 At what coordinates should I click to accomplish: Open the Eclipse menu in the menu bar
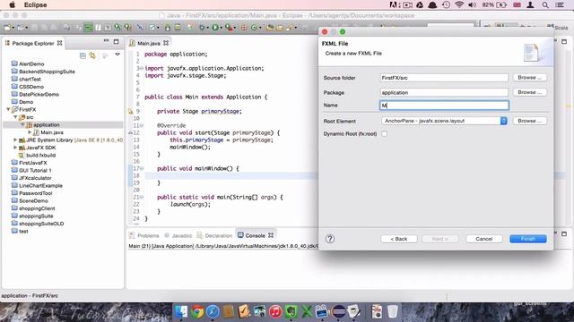click(36, 4)
